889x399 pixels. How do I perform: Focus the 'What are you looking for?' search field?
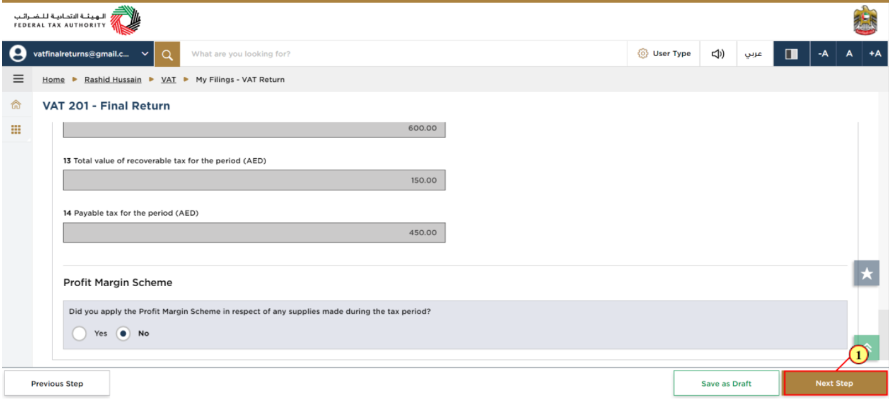coord(404,54)
